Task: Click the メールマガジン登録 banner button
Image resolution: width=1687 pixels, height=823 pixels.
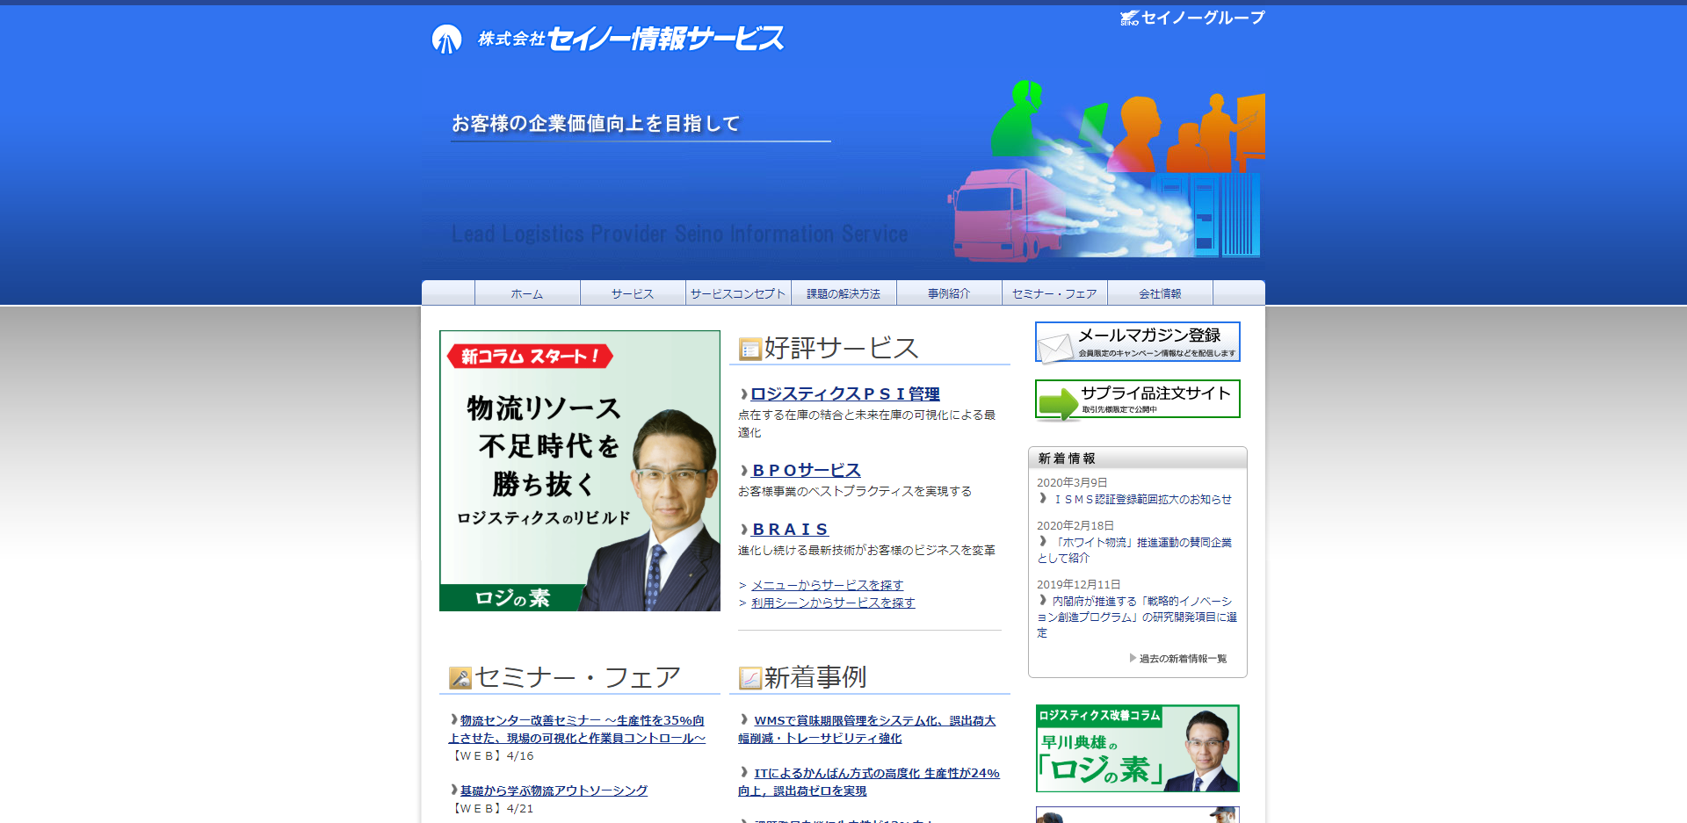Action: [1138, 342]
